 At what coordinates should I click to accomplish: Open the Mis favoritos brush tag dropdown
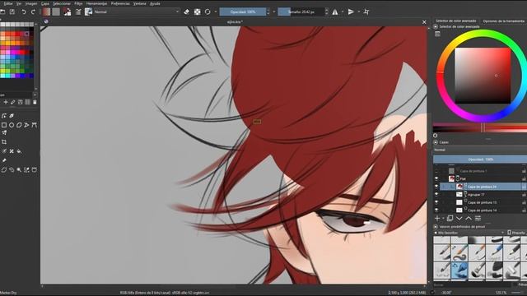(x=469, y=233)
